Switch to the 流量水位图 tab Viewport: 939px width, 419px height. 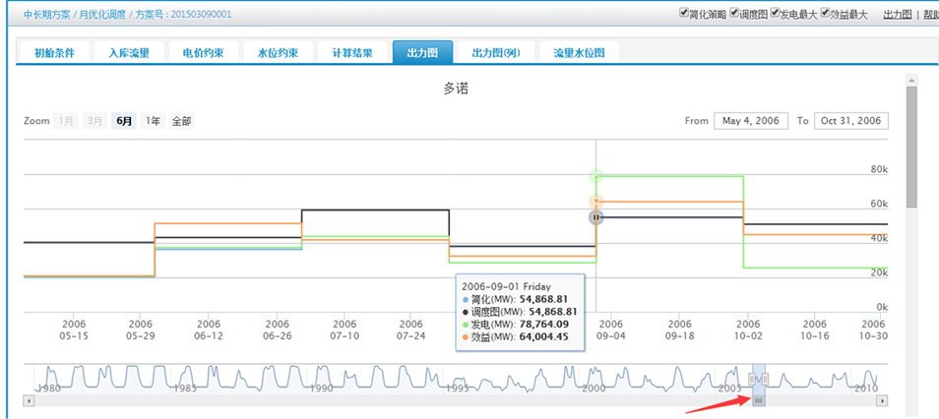(x=580, y=53)
